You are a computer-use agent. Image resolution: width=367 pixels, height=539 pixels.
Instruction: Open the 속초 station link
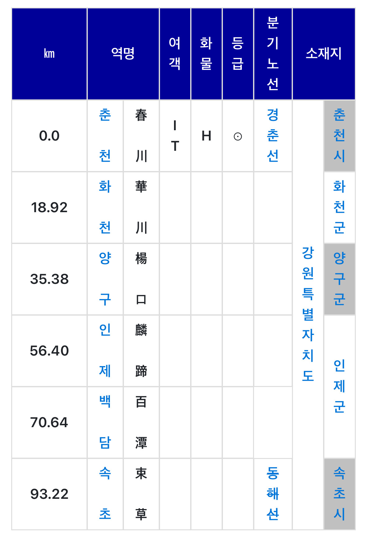[x=105, y=494]
